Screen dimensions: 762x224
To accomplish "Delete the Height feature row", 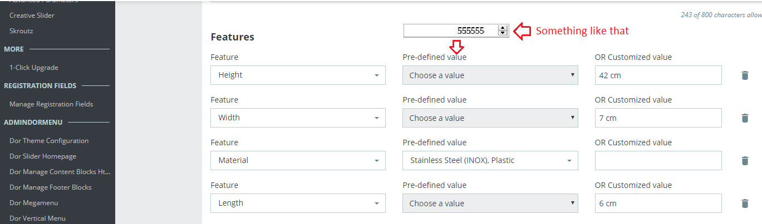I will (745, 75).
